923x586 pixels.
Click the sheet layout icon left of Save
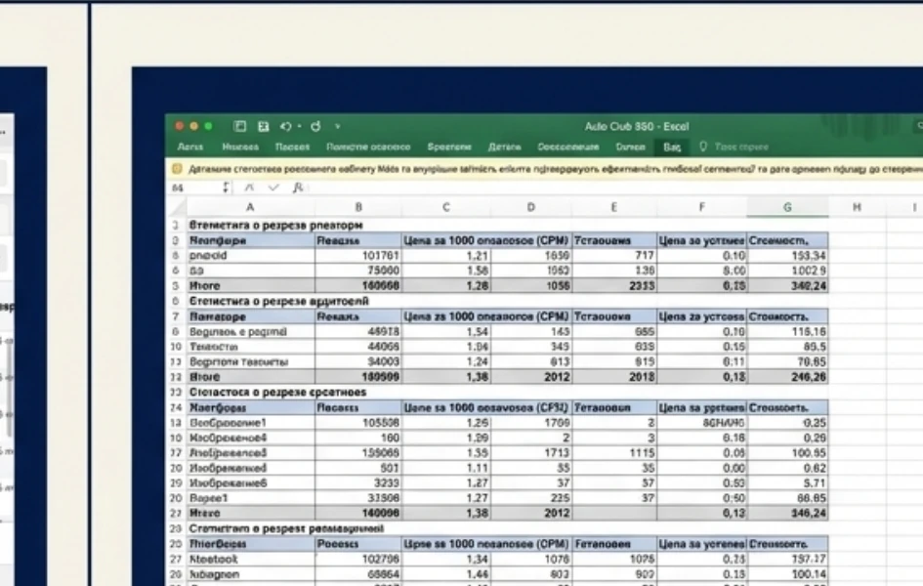[239, 127]
